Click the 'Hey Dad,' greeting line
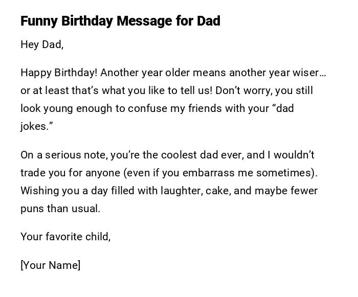Screen dimensions: 358x297 (x=42, y=44)
